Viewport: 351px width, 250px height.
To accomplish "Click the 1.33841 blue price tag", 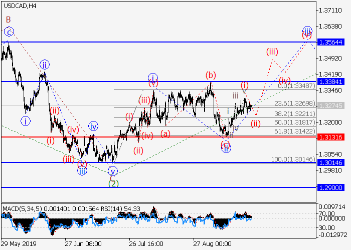I will (333, 81).
